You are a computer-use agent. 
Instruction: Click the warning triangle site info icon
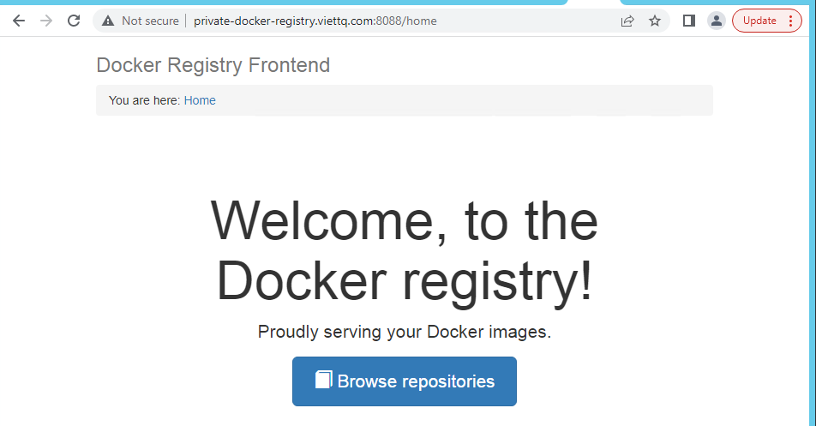click(x=108, y=21)
